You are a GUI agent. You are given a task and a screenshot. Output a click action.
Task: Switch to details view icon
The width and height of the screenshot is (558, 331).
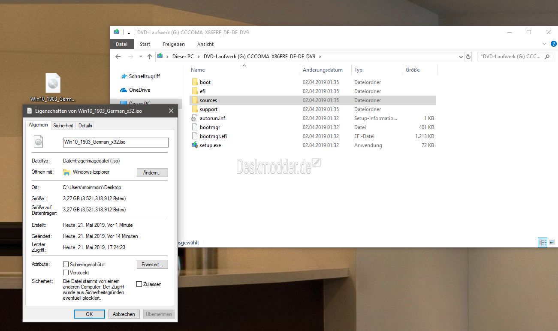[543, 242]
